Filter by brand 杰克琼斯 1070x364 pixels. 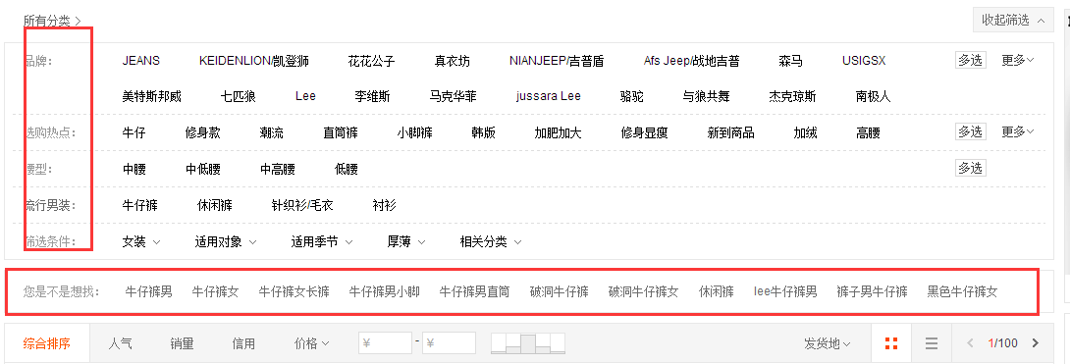coord(792,96)
